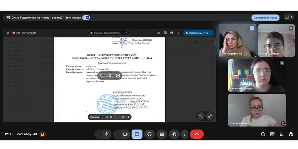Screen dimensions: 298x149
Task: Click the Настройки доступа button
Action: click(196, 33)
